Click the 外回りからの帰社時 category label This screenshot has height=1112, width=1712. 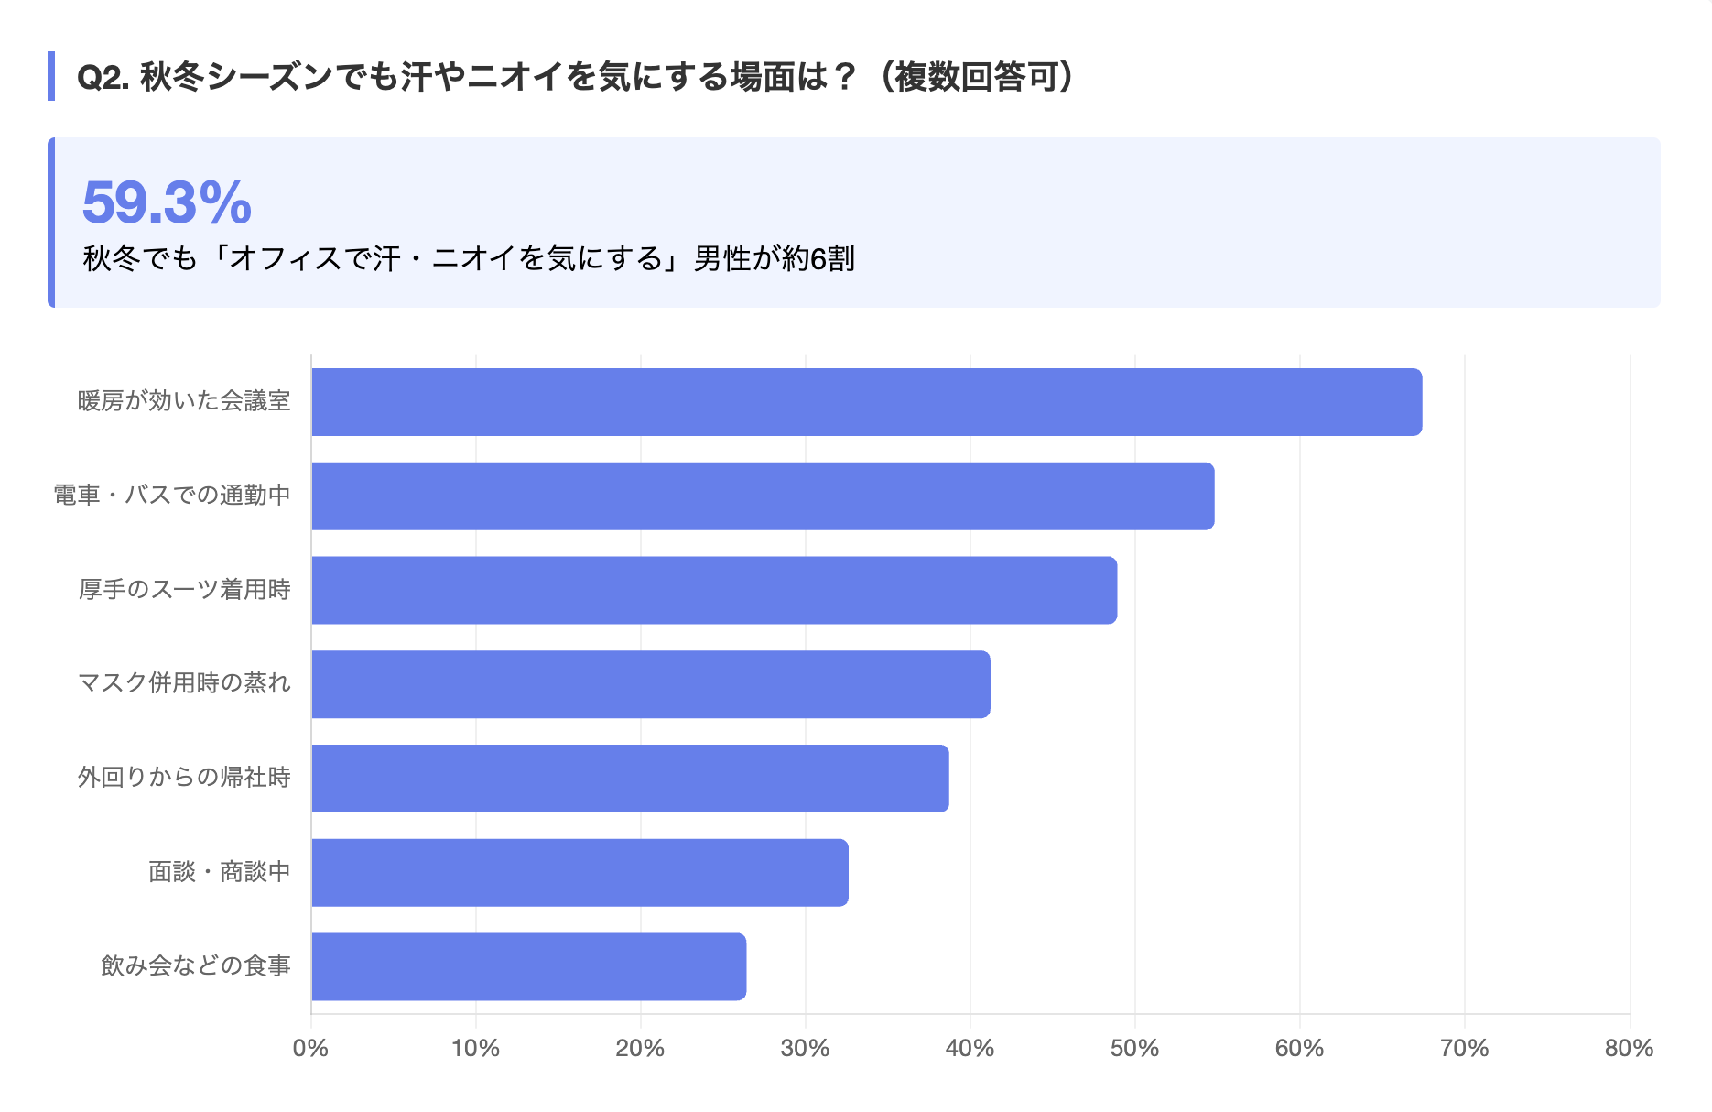click(184, 778)
